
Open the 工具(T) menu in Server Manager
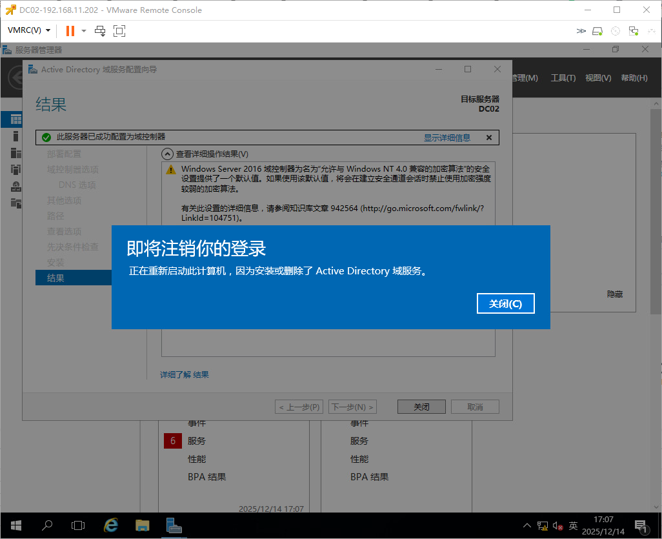pos(563,77)
